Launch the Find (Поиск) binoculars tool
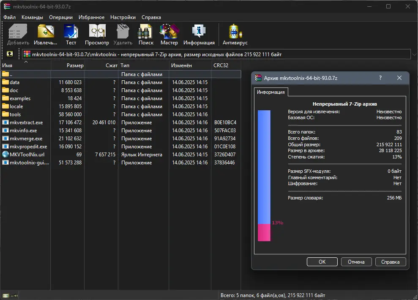 146,34
